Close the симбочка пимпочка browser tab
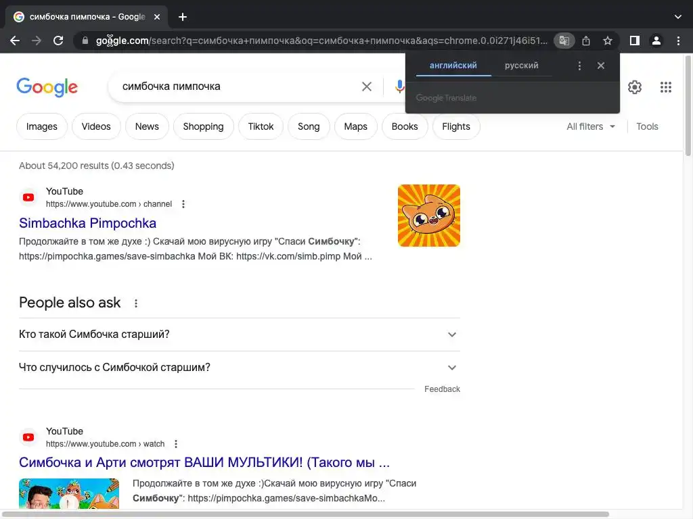The height and width of the screenshot is (519, 693). click(157, 17)
